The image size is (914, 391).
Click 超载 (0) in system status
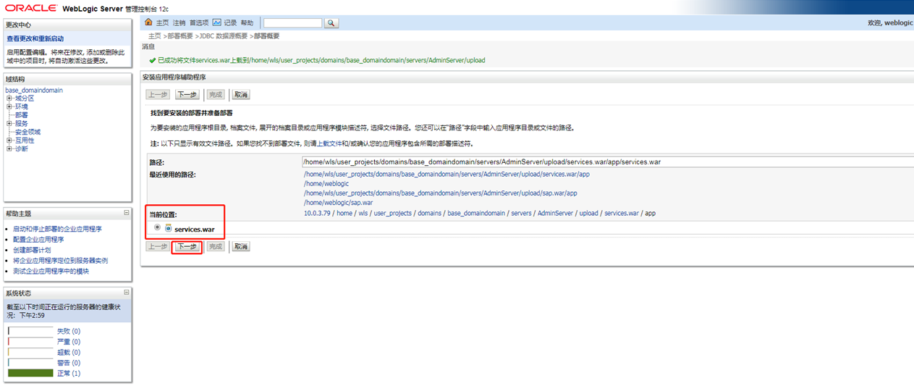pos(69,353)
